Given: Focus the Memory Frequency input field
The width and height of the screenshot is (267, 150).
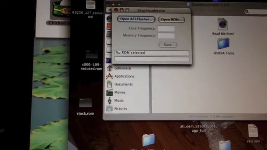Looking at the screenshot, I should [166, 35].
